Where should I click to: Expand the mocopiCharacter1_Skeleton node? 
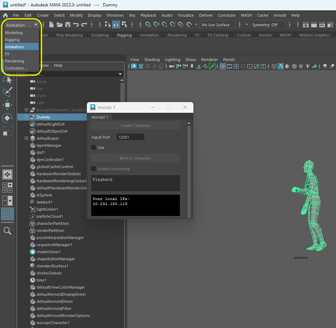tap(27, 110)
